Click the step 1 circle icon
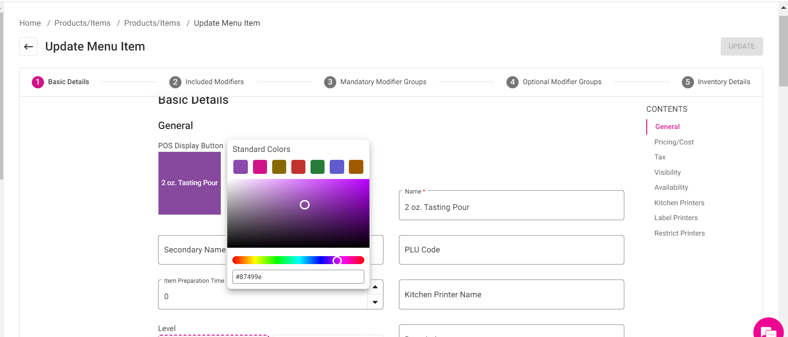The height and width of the screenshot is (337, 788). point(38,82)
